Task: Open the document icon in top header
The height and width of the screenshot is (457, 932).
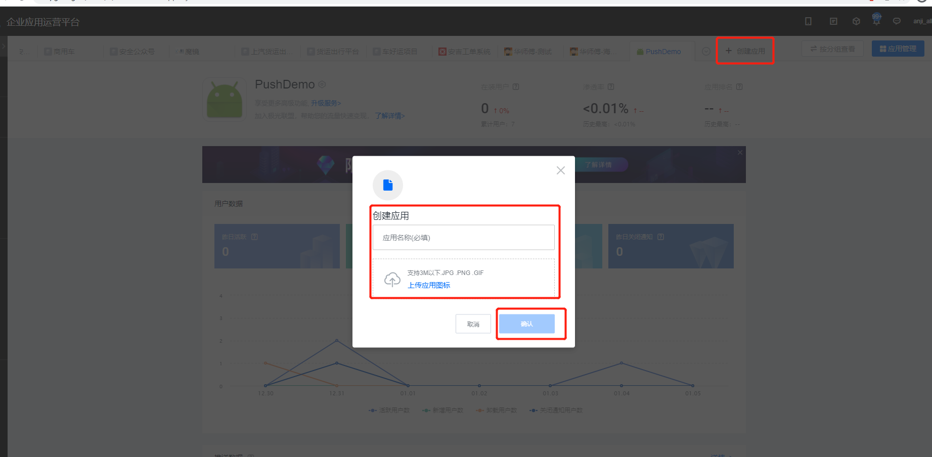Action: pyautogui.click(x=833, y=21)
